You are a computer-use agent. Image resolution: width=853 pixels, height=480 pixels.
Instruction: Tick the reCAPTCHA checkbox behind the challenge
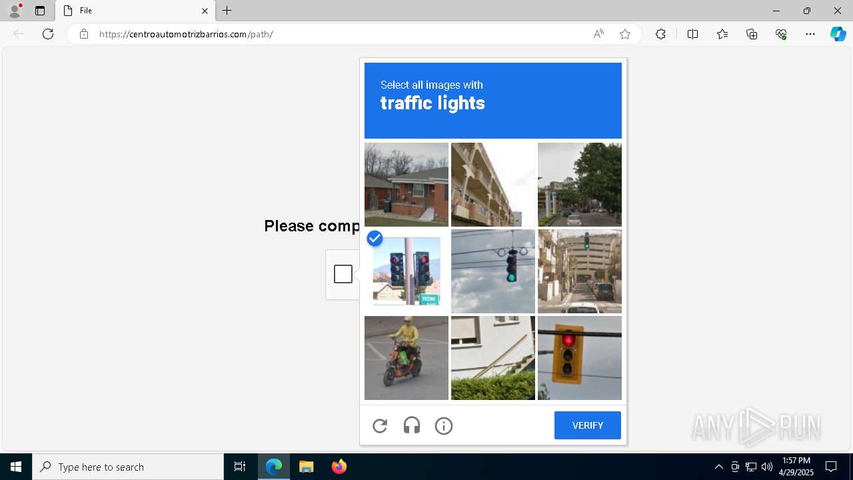[343, 274]
